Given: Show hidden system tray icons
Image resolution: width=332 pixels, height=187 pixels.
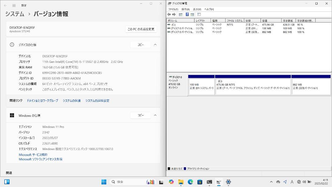Looking at the screenshot, I should pyautogui.click(x=271, y=182).
